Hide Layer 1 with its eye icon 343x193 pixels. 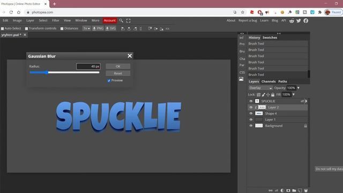251,120
